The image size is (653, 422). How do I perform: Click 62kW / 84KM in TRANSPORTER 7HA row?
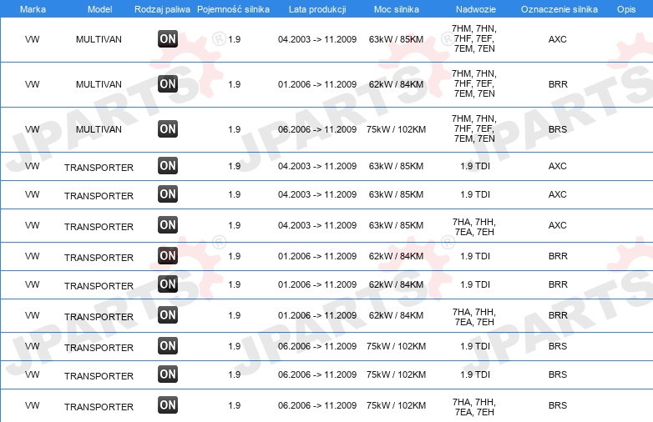point(396,315)
